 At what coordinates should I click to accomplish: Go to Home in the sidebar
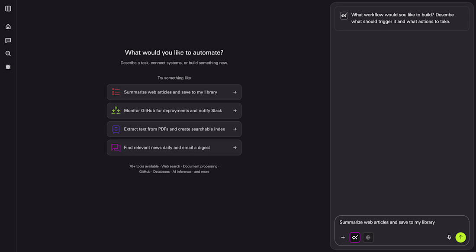tap(8, 26)
